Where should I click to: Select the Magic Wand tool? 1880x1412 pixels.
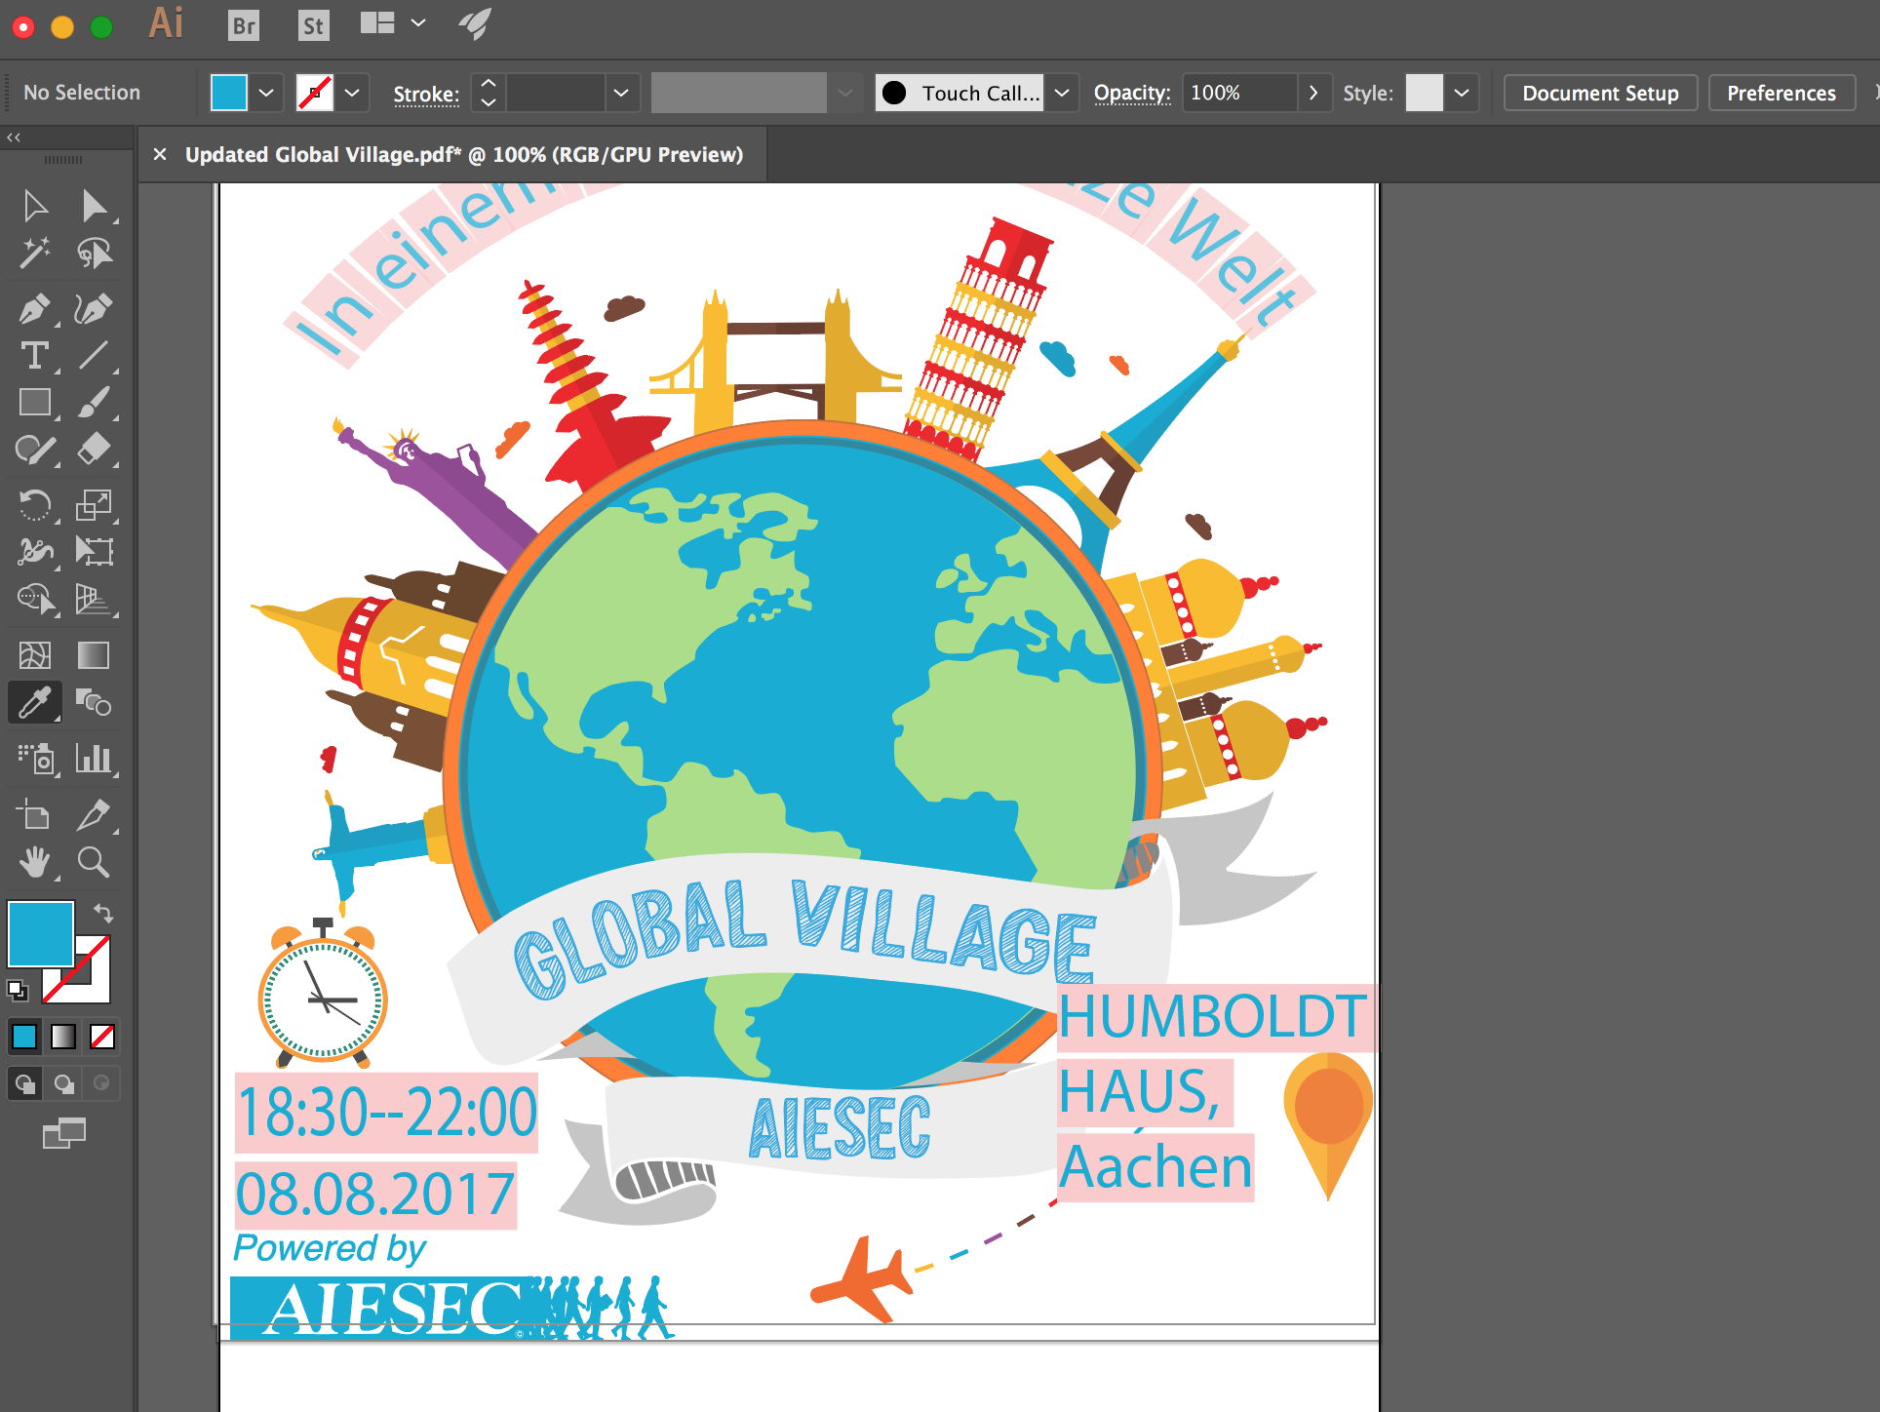35,254
